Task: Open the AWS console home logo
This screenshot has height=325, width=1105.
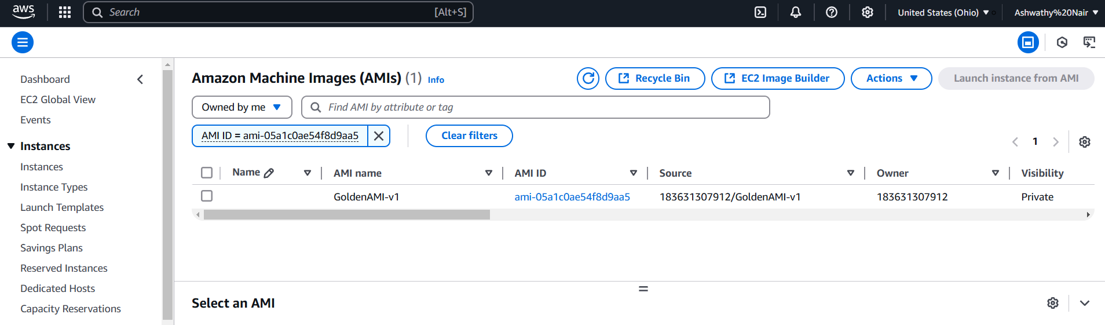Action: [x=23, y=12]
